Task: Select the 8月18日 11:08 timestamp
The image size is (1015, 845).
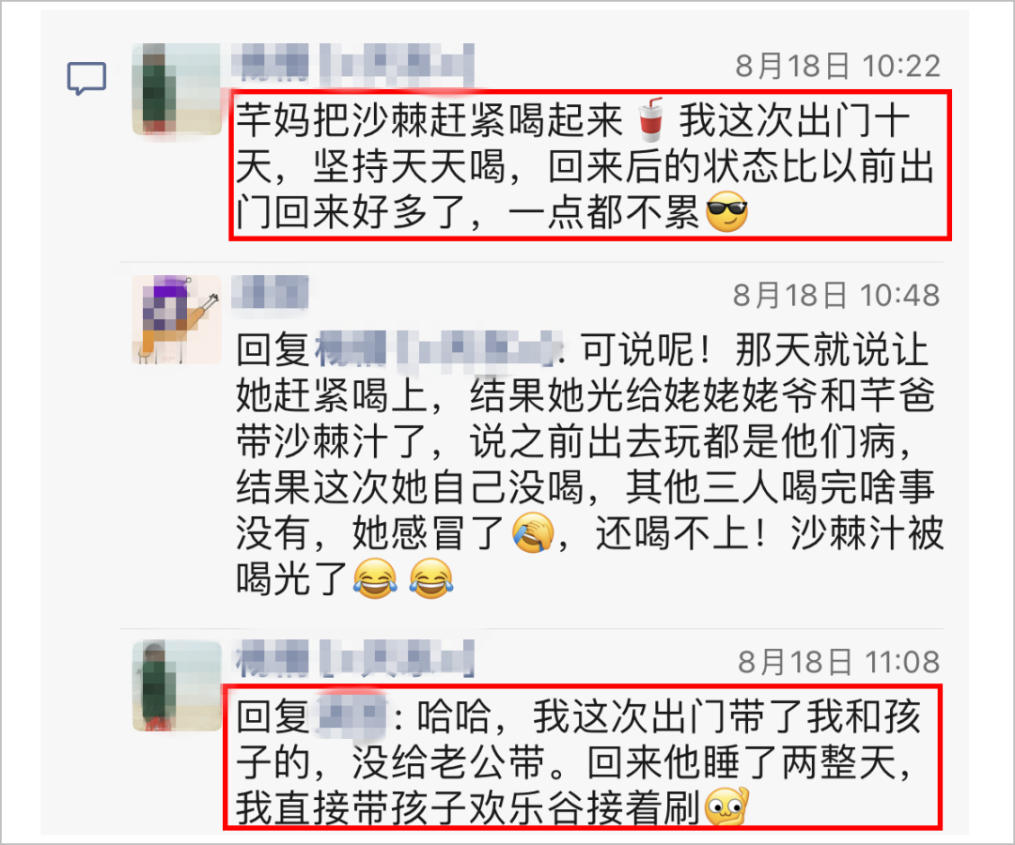Action: point(839,662)
